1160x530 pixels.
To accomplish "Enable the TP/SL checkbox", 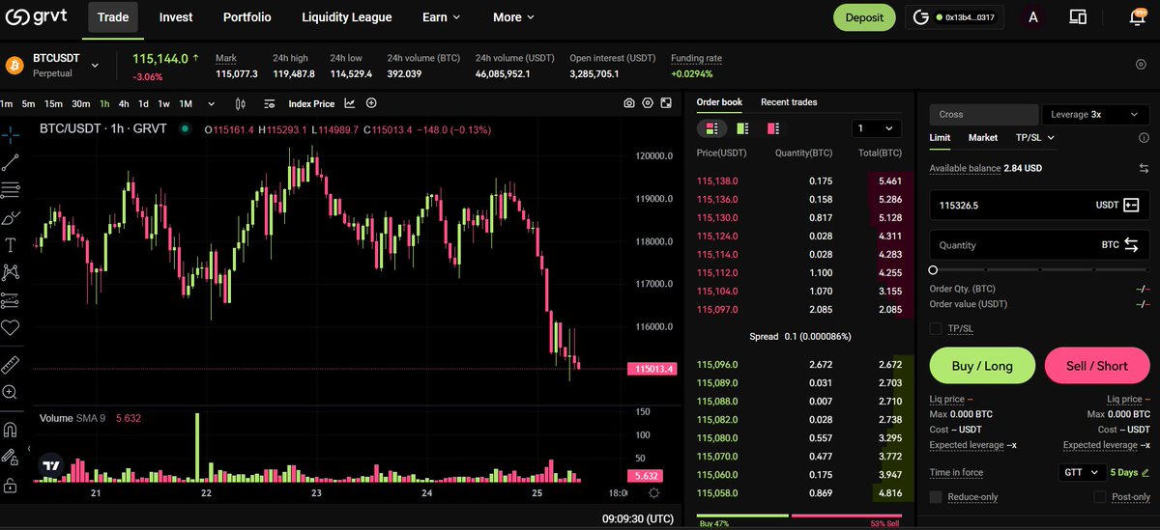I will coord(936,328).
